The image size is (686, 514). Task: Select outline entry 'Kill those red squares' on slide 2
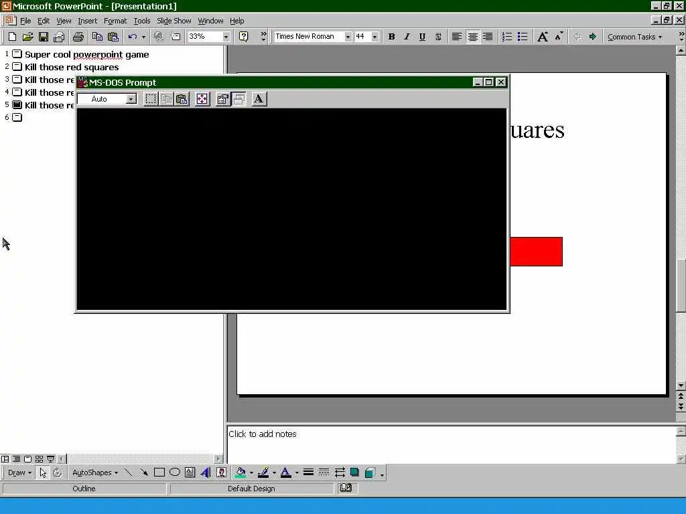pyautogui.click(x=72, y=68)
